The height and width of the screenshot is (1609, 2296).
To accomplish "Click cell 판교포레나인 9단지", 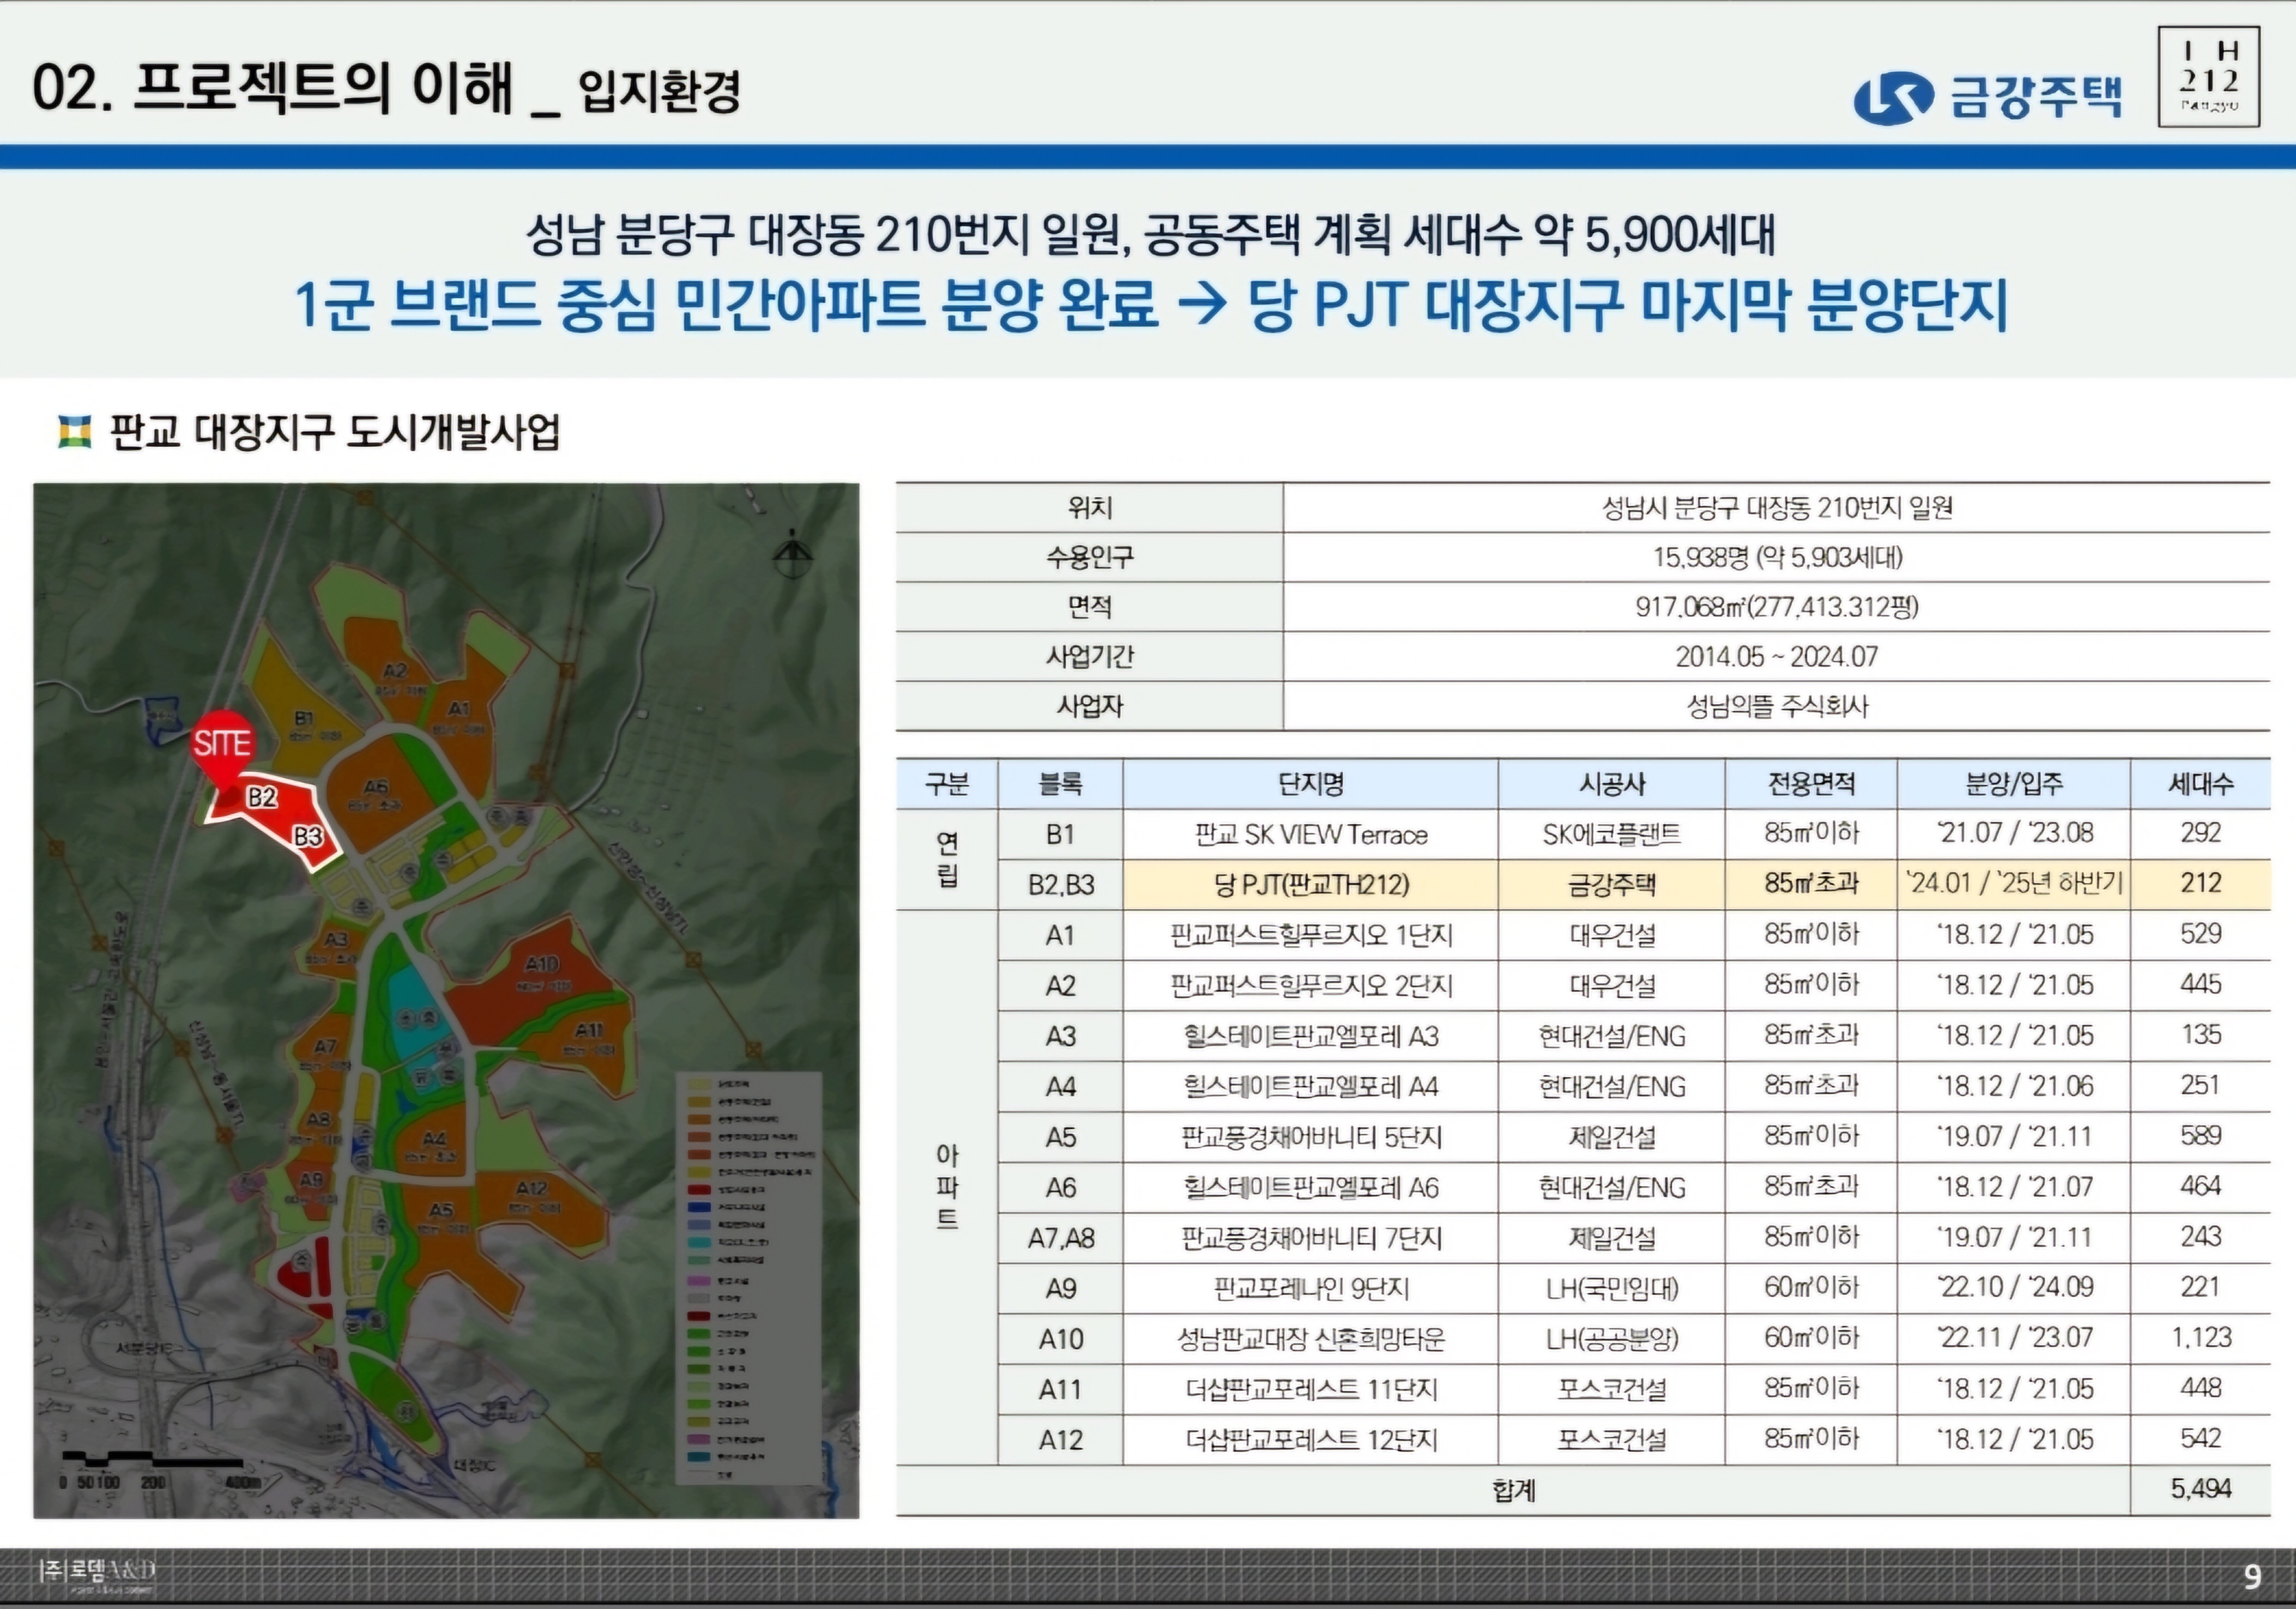I will coord(1311,1288).
